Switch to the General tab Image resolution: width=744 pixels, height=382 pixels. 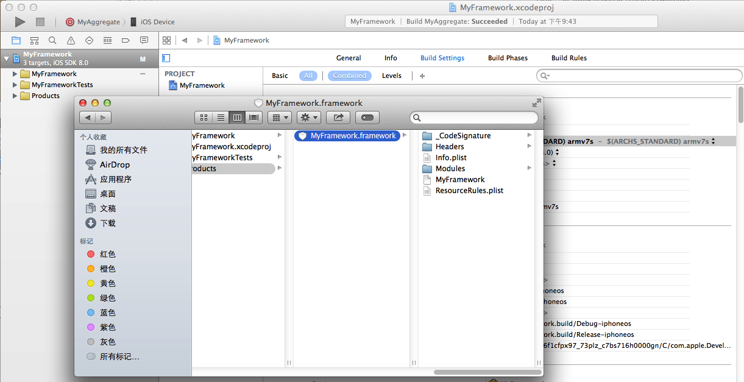coord(349,58)
